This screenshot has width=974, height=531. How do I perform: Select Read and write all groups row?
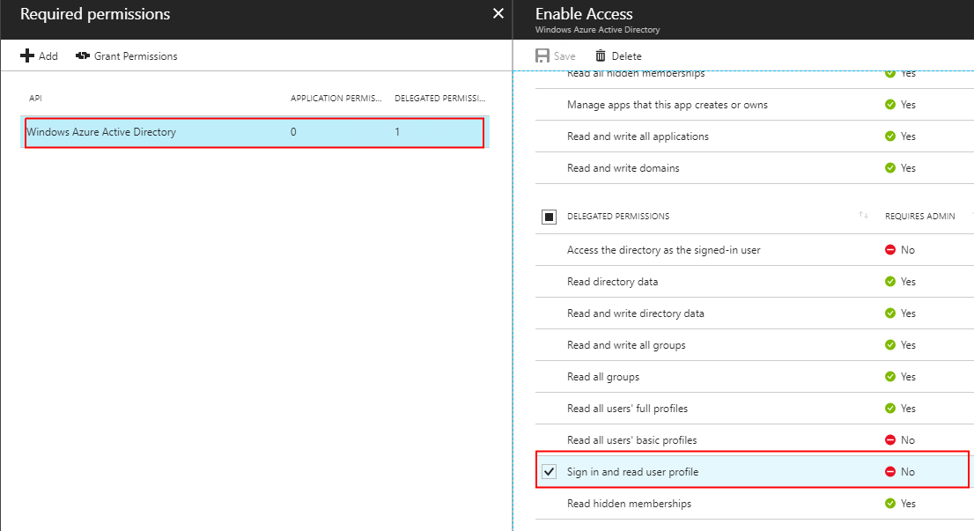[626, 345]
